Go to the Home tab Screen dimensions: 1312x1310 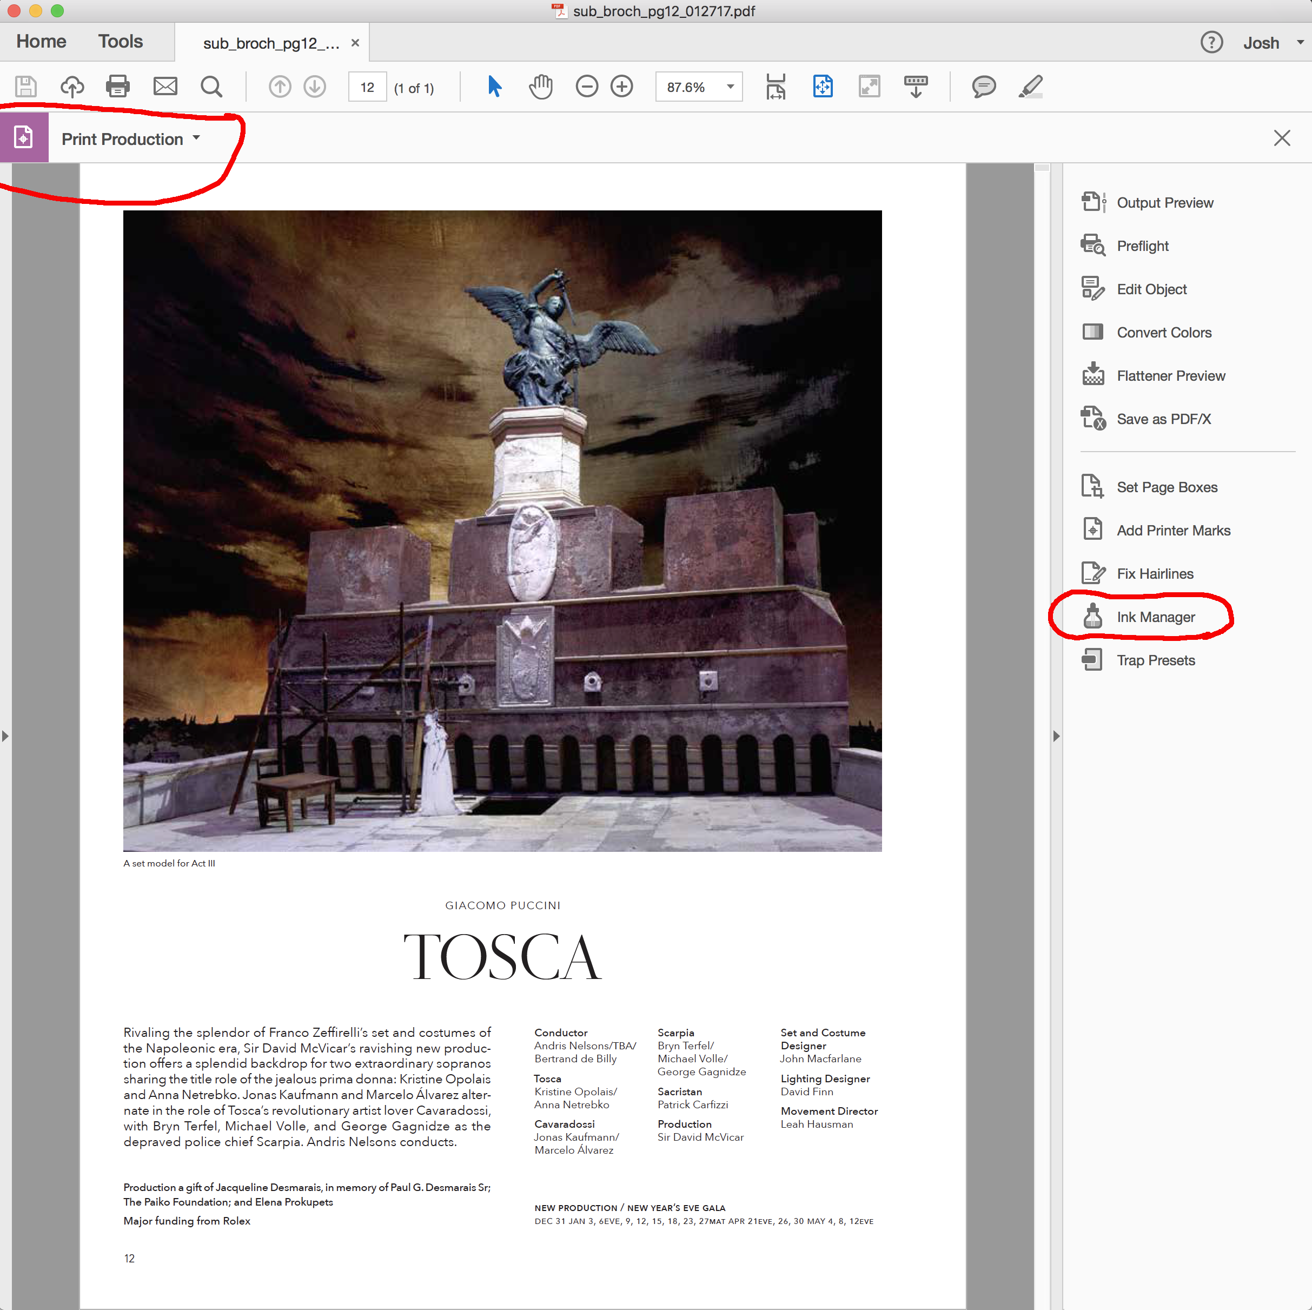pyautogui.click(x=42, y=42)
